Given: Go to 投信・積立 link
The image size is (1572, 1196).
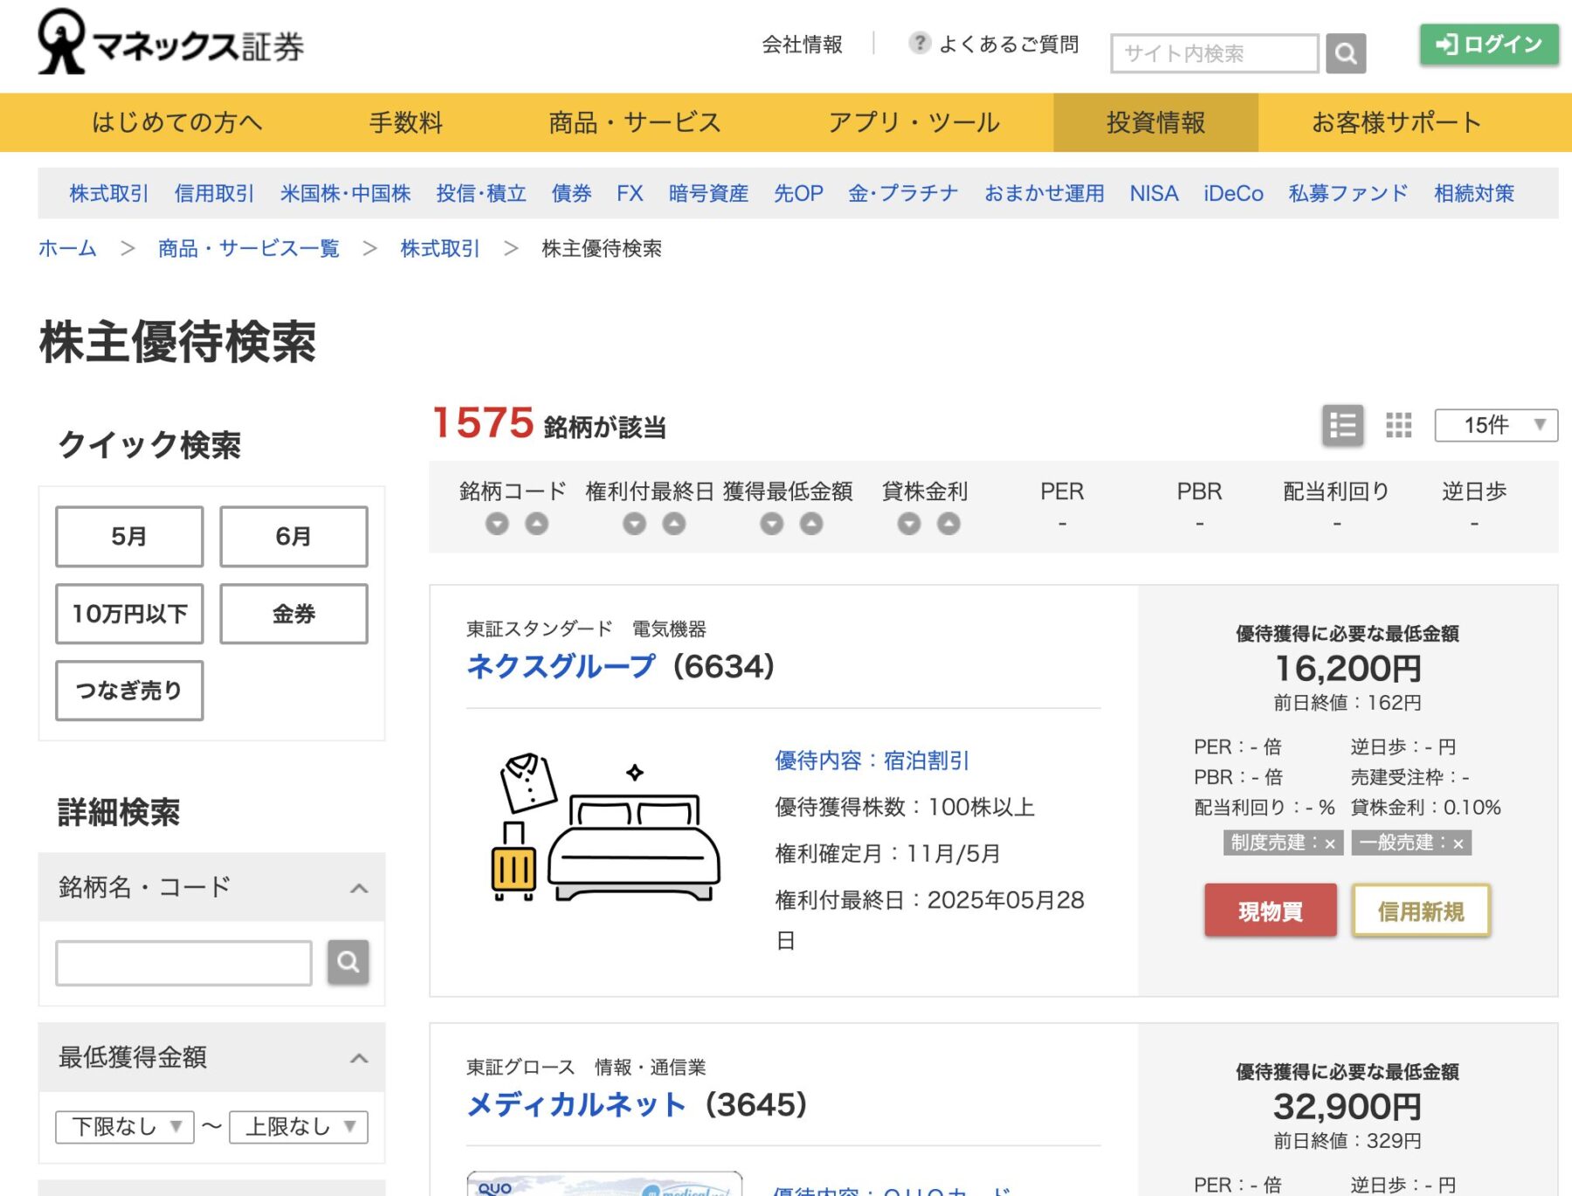Looking at the screenshot, I should pyautogui.click(x=481, y=193).
